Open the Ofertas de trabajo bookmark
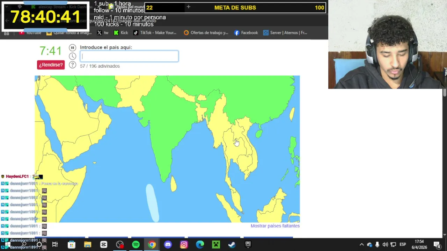This screenshot has height=251, width=447. (x=206, y=33)
